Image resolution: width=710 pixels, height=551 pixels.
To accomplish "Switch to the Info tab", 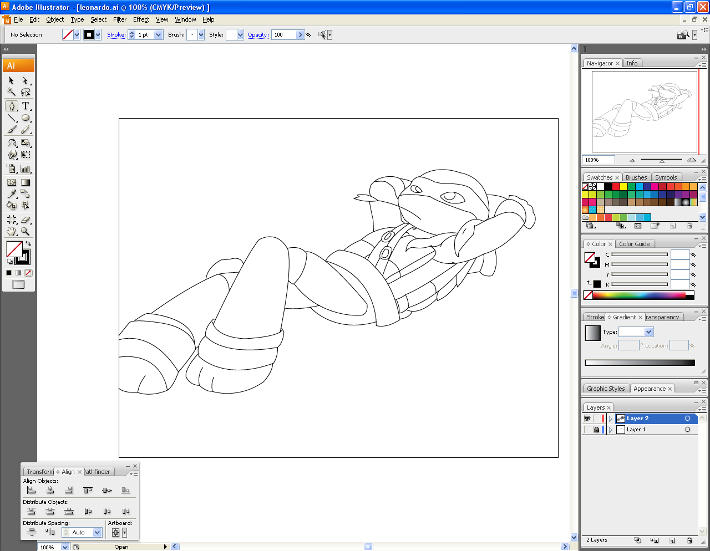I will [x=632, y=63].
